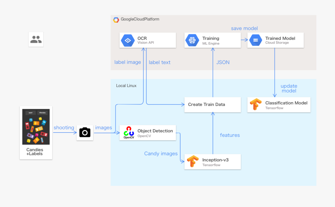Click the camera icon
Screen dimensions: 335x207
click(x=85, y=132)
